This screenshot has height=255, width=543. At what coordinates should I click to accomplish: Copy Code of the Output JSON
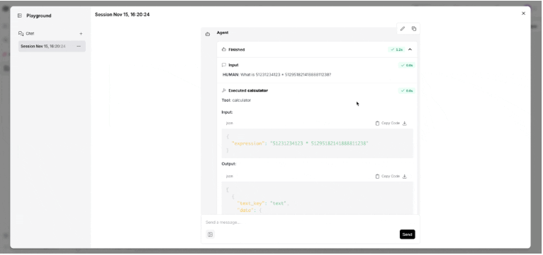[388, 177]
